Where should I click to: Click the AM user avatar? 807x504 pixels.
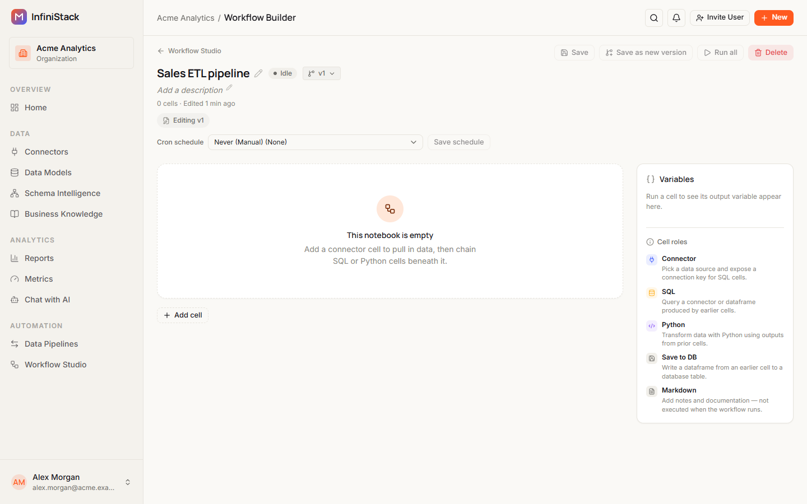[x=19, y=482]
